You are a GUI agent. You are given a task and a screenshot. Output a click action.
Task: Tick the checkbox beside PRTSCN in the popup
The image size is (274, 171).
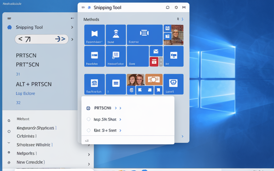click(x=88, y=108)
